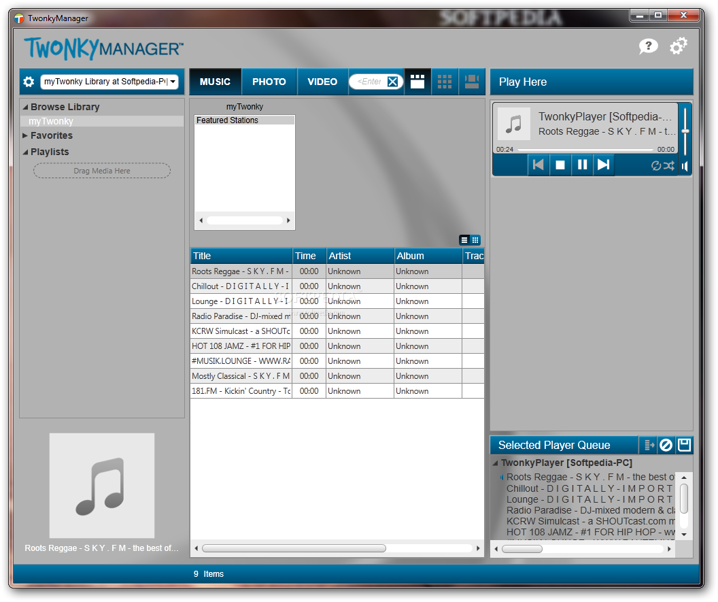Click the Featured Stations list left scroll arrow
Screen dimensions: 718x602
coord(201,220)
